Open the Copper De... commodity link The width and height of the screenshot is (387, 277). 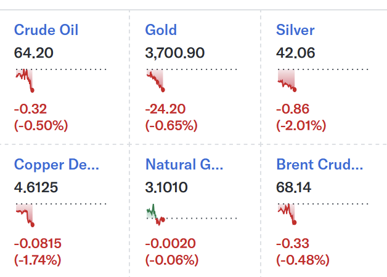[57, 165]
